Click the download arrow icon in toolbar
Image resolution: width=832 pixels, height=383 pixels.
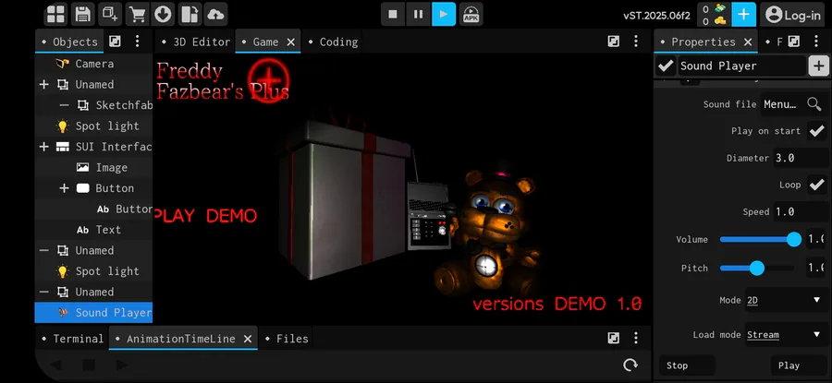pos(163,14)
